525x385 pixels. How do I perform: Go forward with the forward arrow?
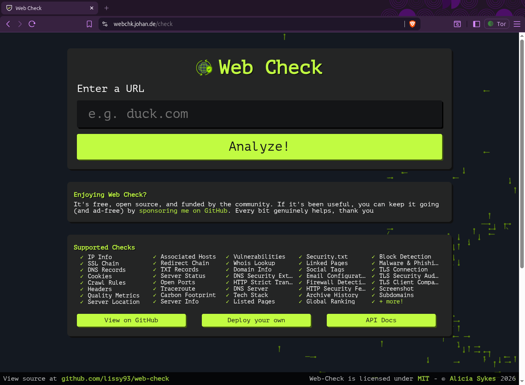pyautogui.click(x=20, y=24)
